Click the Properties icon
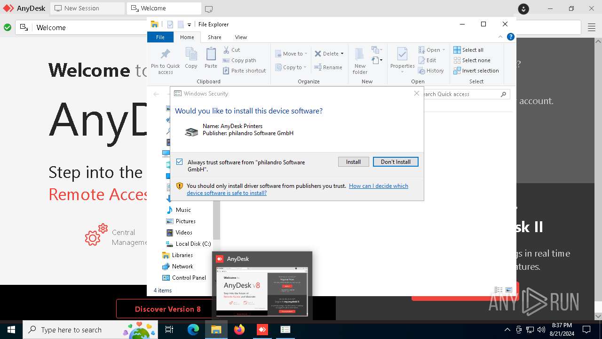Viewport: 602px width, 339px height. click(x=402, y=55)
